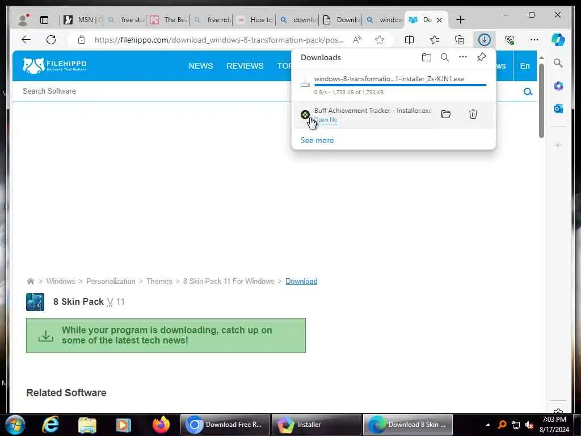Viewport: 581px width, 436px height.
Task: Add a new sidebar app
Action: point(558,145)
